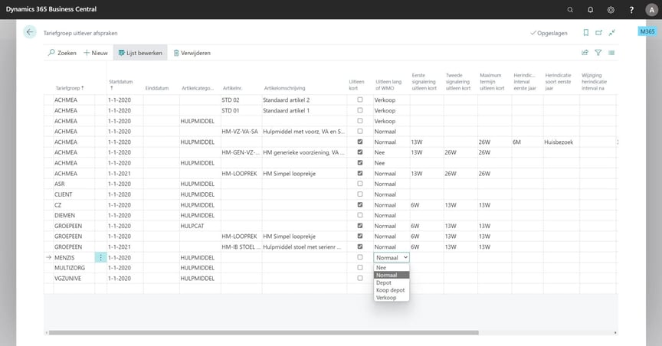The image size is (662, 346).
Task: Click the M365 badge
Action: pos(647,31)
